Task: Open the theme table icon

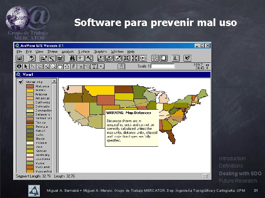Action: coord(60,58)
